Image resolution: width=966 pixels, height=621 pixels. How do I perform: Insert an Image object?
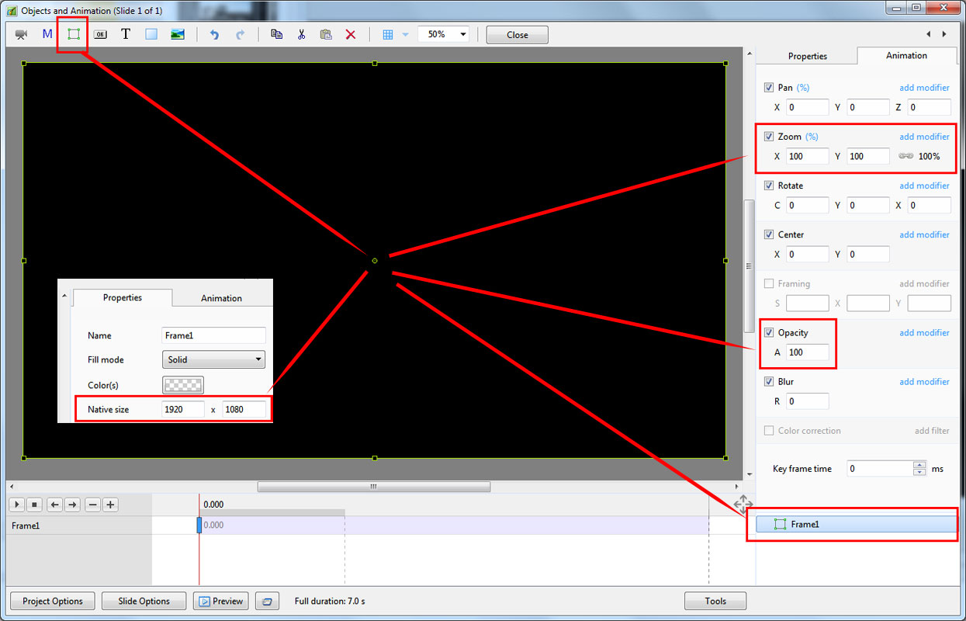178,34
